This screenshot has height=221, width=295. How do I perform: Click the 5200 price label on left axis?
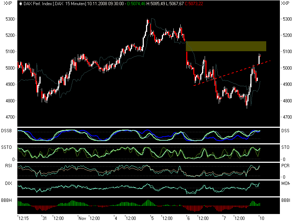pos(10,35)
